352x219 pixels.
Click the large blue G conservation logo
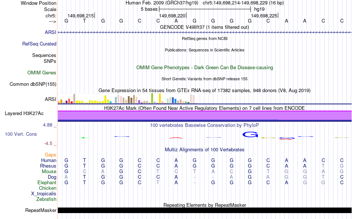click(250, 135)
